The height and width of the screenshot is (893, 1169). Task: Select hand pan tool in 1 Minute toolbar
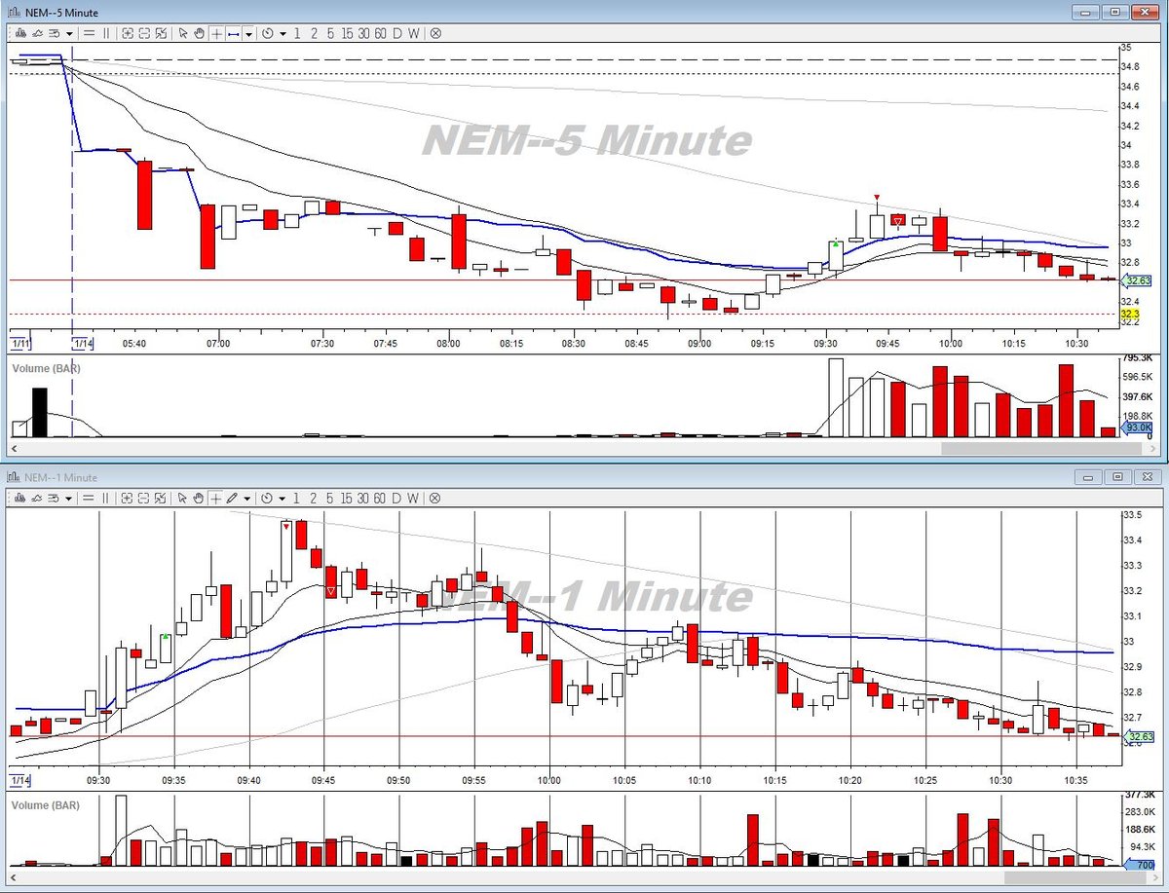pyautogui.click(x=198, y=499)
